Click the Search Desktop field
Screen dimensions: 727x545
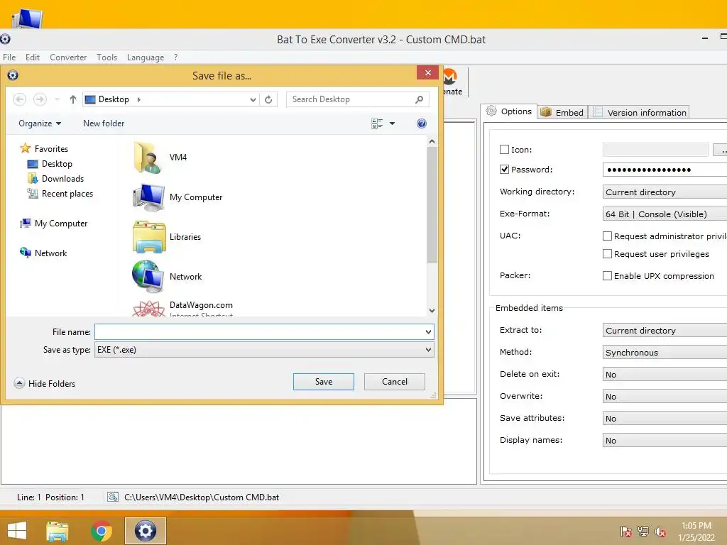tap(351, 99)
